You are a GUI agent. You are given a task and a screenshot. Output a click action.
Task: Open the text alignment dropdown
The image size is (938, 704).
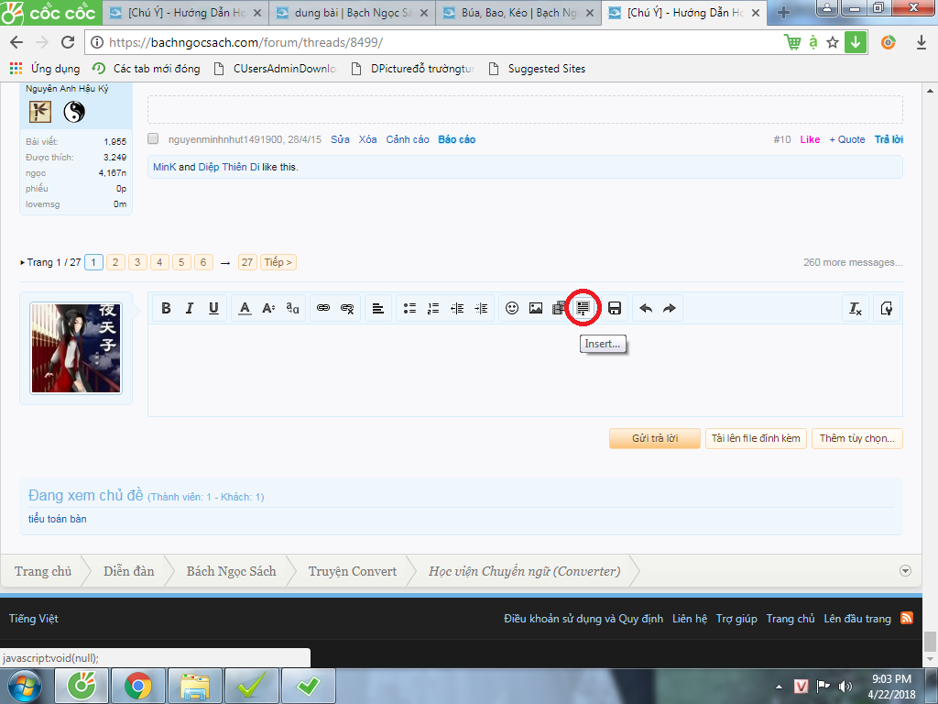[377, 309]
